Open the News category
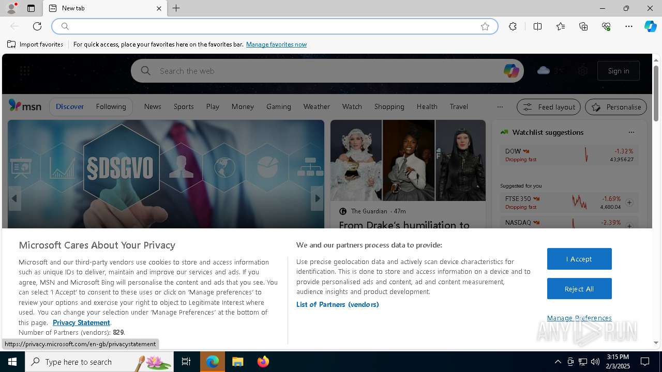 (x=153, y=106)
